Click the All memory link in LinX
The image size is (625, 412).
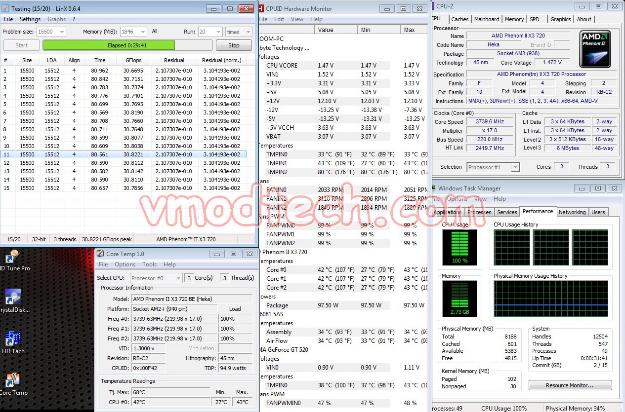point(155,31)
